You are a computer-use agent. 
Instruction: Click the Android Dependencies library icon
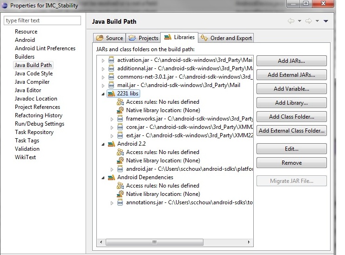pos(111,177)
